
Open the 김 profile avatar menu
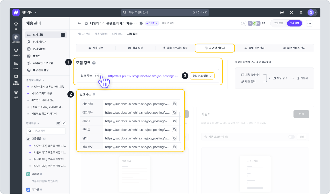click(312, 12)
